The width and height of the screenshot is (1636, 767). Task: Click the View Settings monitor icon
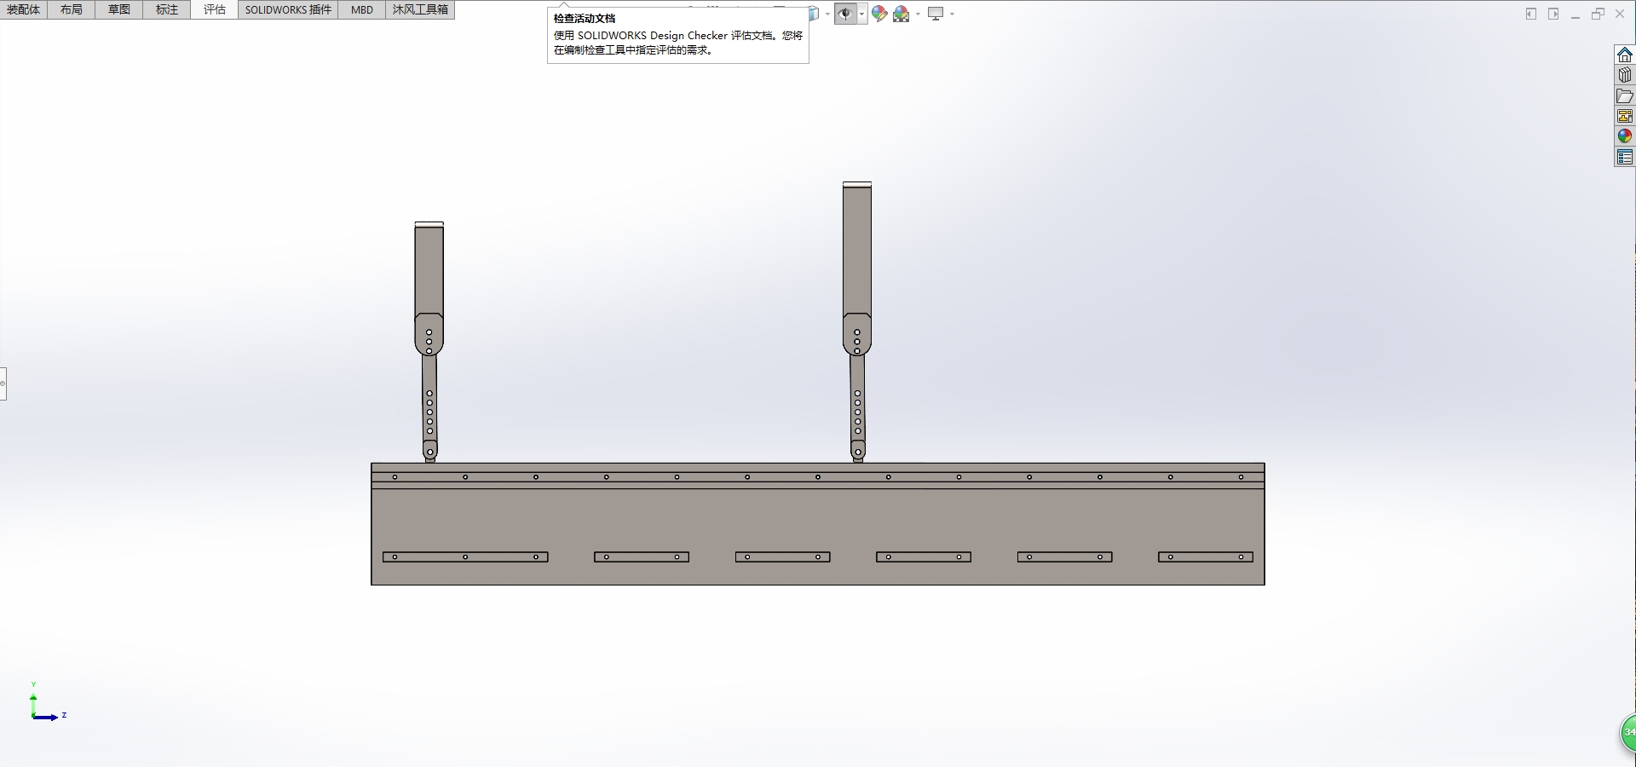[936, 14]
